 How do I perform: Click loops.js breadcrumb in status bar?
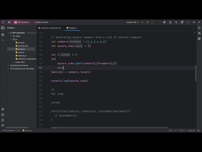[x=27, y=130]
